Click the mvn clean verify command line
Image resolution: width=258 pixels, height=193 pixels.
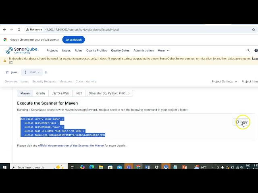tap(42, 119)
